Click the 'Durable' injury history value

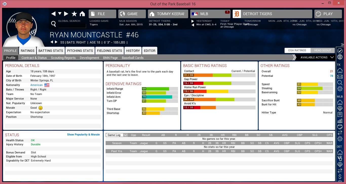36,144
